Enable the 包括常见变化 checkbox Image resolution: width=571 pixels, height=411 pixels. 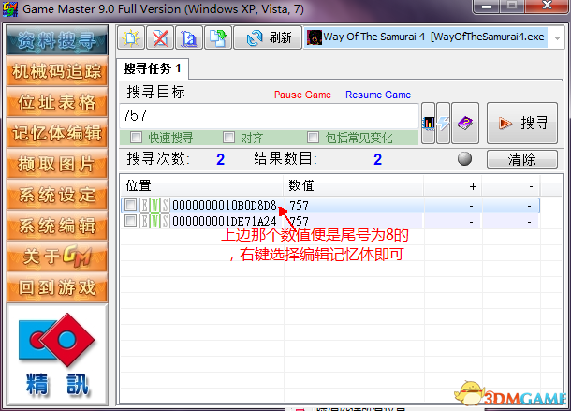coord(313,138)
